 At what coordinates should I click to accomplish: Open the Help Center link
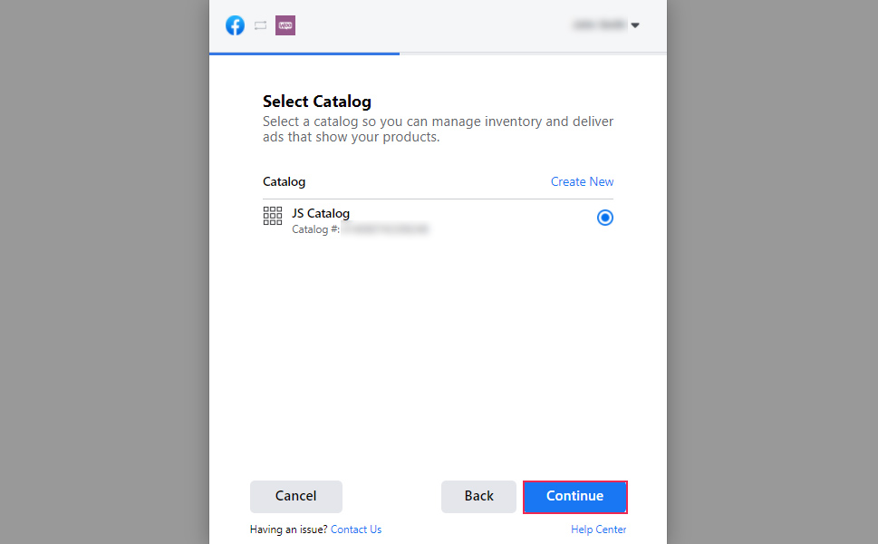pos(599,529)
